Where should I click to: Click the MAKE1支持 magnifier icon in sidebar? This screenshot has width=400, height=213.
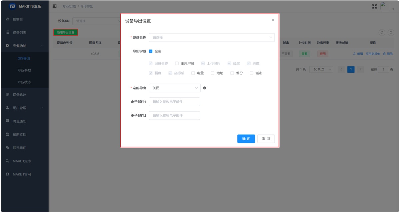point(7,161)
